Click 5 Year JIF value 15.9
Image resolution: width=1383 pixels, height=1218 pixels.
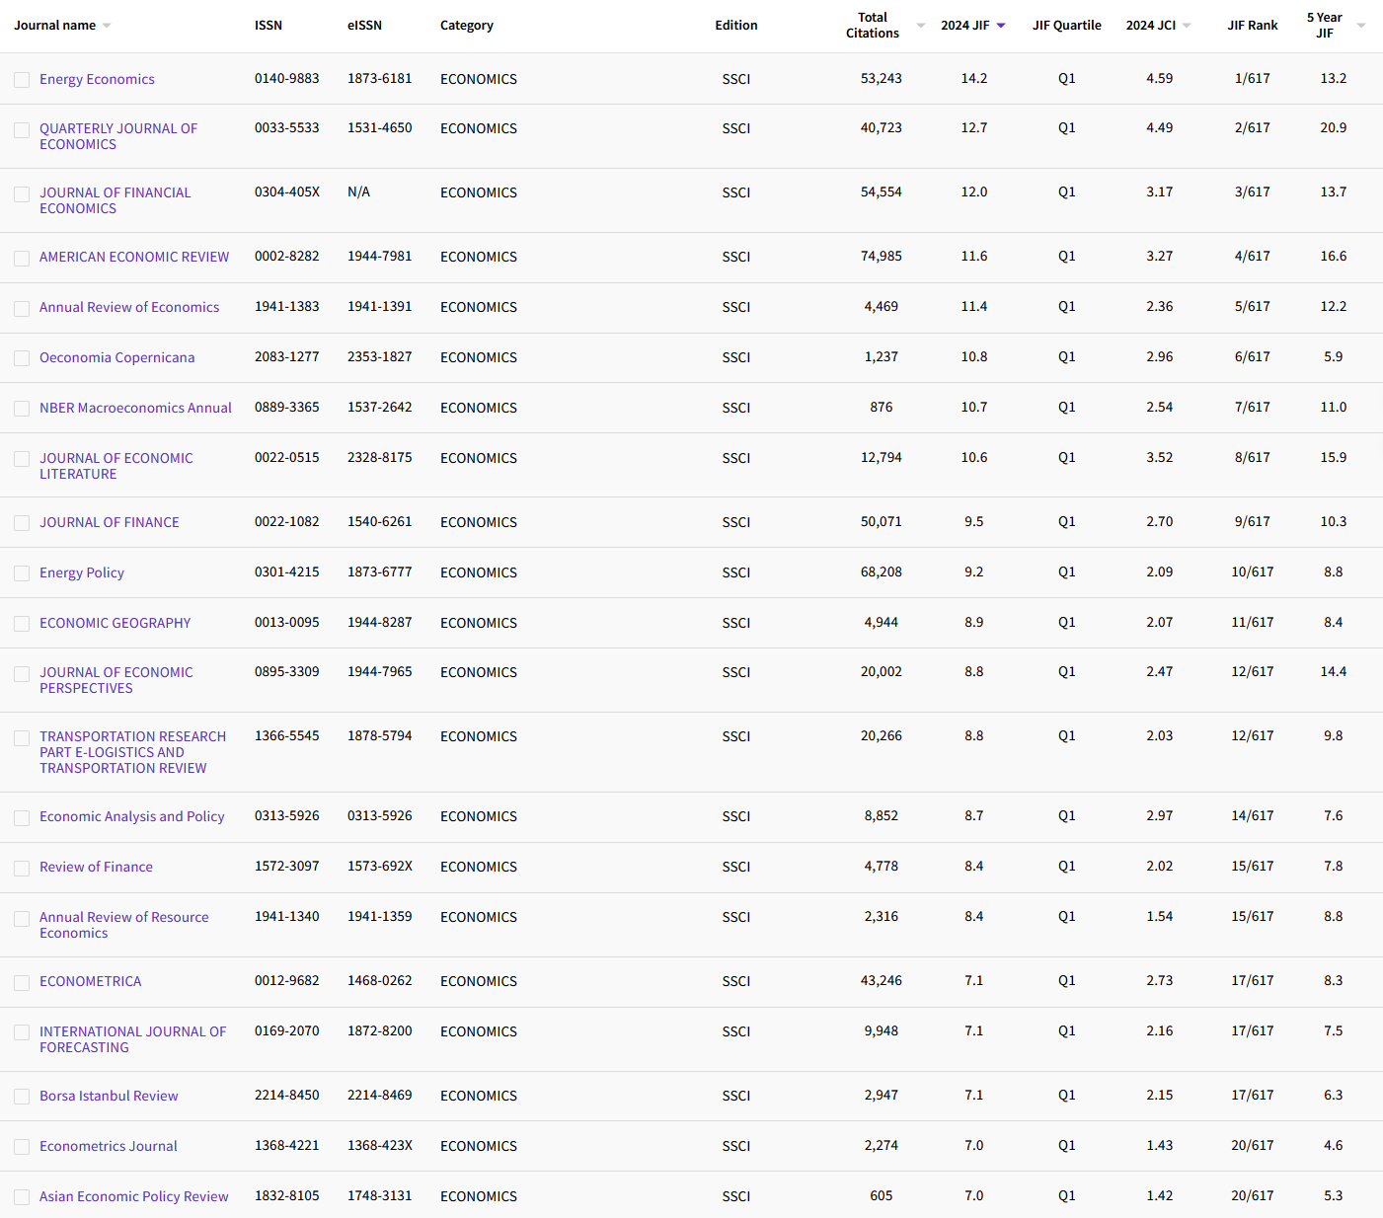point(1334,457)
